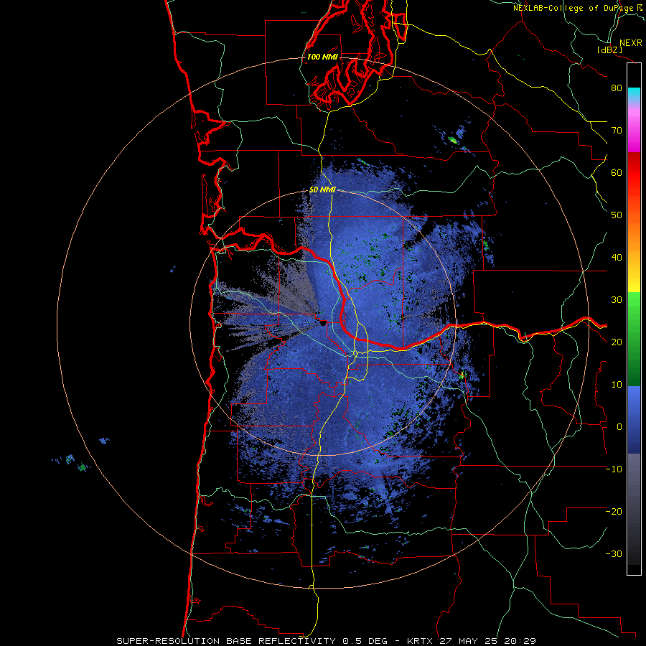Click the 0 value on the dBZ scale
The width and height of the screenshot is (646, 646).
pos(619,427)
